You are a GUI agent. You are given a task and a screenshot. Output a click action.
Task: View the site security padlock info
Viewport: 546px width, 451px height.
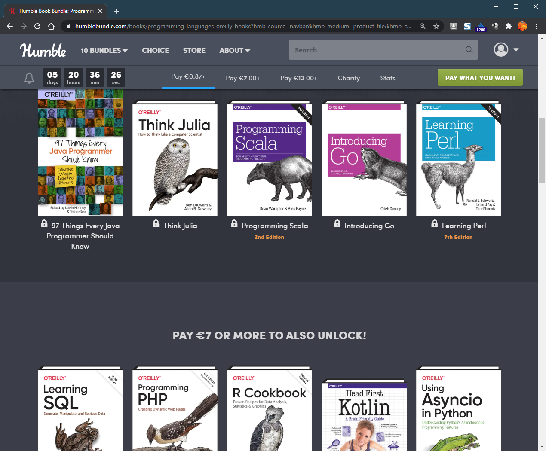(67, 26)
